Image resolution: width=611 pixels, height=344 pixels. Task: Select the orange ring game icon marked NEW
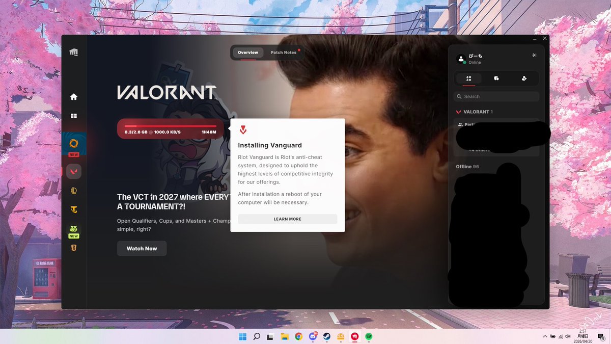tap(74, 143)
